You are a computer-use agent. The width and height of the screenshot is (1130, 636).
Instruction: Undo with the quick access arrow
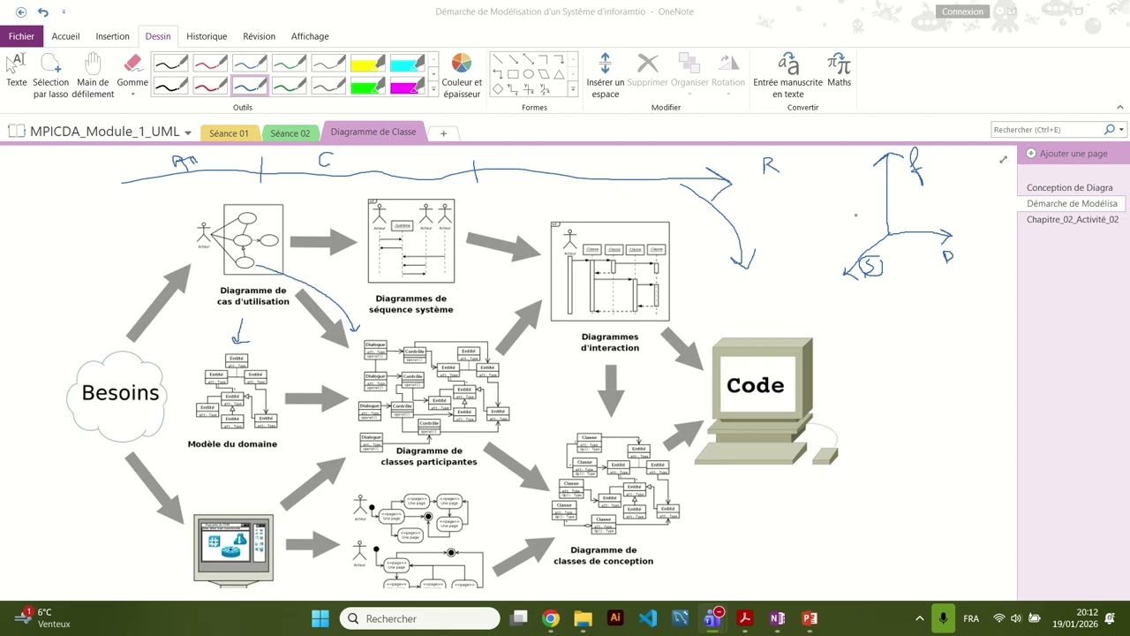pyautogui.click(x=42, y=11)
